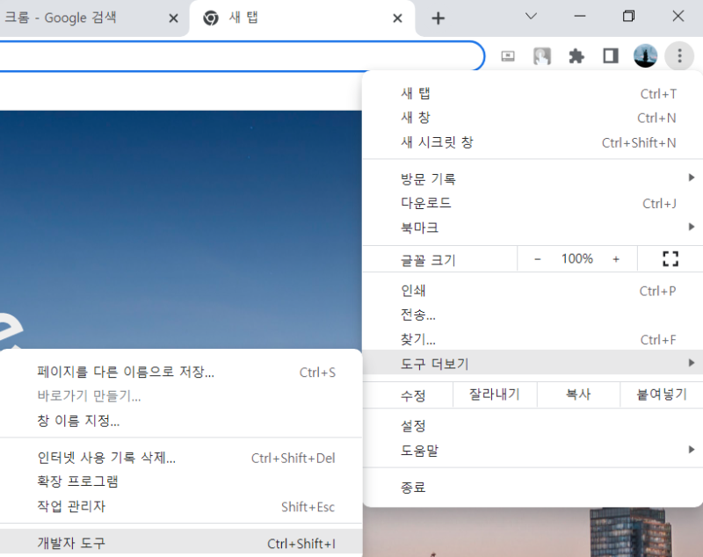Choose 설정 in the Chrome menu
This screenshot has width=703, height=557.
click(533, 426)
